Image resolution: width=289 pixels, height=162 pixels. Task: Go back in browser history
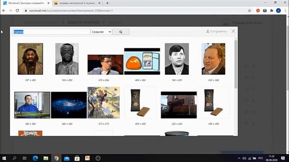tap(4, 10)
